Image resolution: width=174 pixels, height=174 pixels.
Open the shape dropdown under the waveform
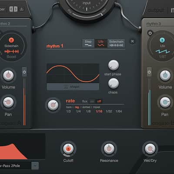tap(73, 87)
